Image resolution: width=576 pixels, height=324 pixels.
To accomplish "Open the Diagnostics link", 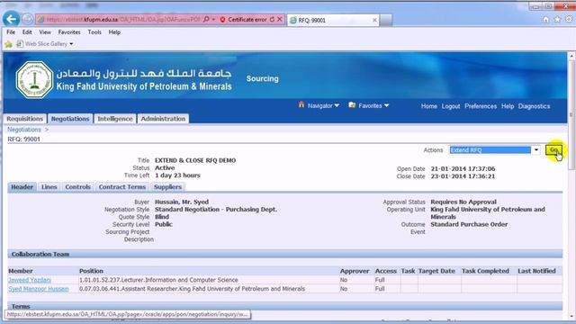I will coord(534,106).
